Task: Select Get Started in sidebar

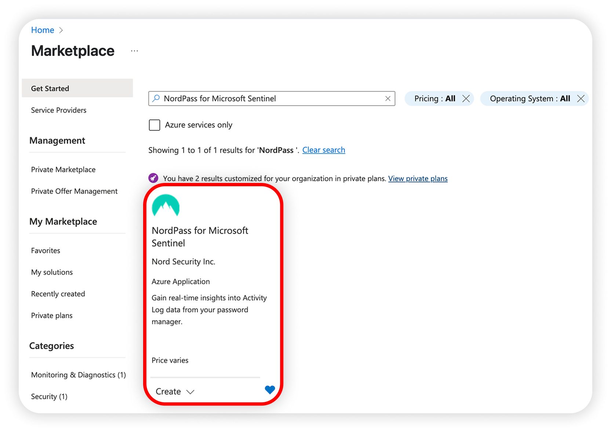Action: click(x=77, y=88)
